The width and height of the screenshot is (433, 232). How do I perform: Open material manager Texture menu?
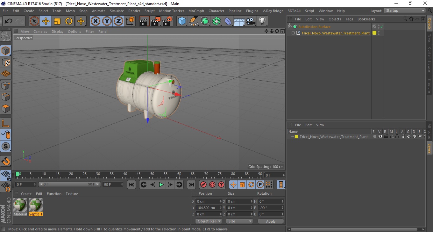(72, 194)
